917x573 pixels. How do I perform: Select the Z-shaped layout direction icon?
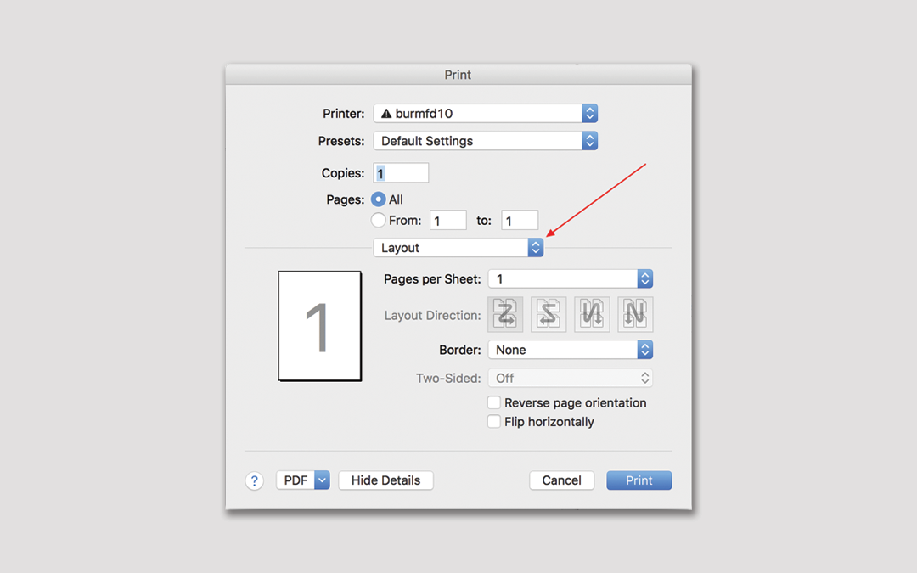505,315
